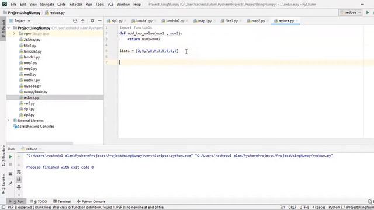Place caret on line 5 list1 code
Image resolution: width=374 pixels, height=210 pixels.
pyautogui.click(x=149, y=51)
